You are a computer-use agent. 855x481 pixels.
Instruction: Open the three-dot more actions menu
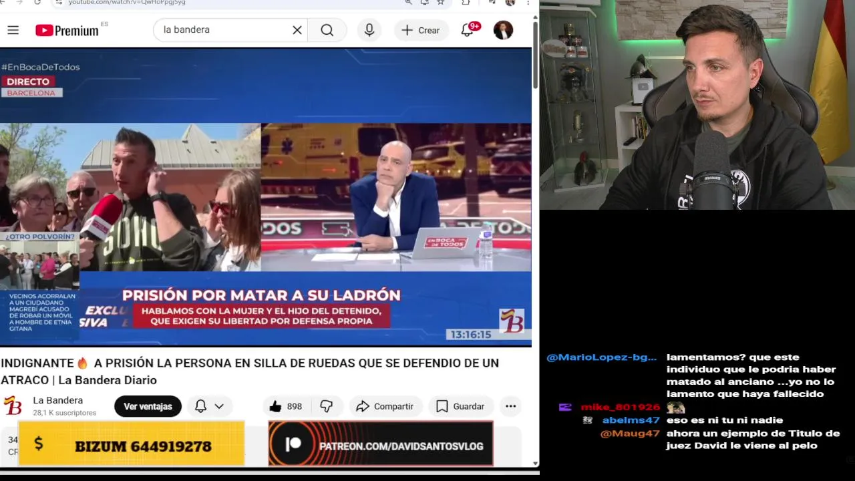coord(510,406)
